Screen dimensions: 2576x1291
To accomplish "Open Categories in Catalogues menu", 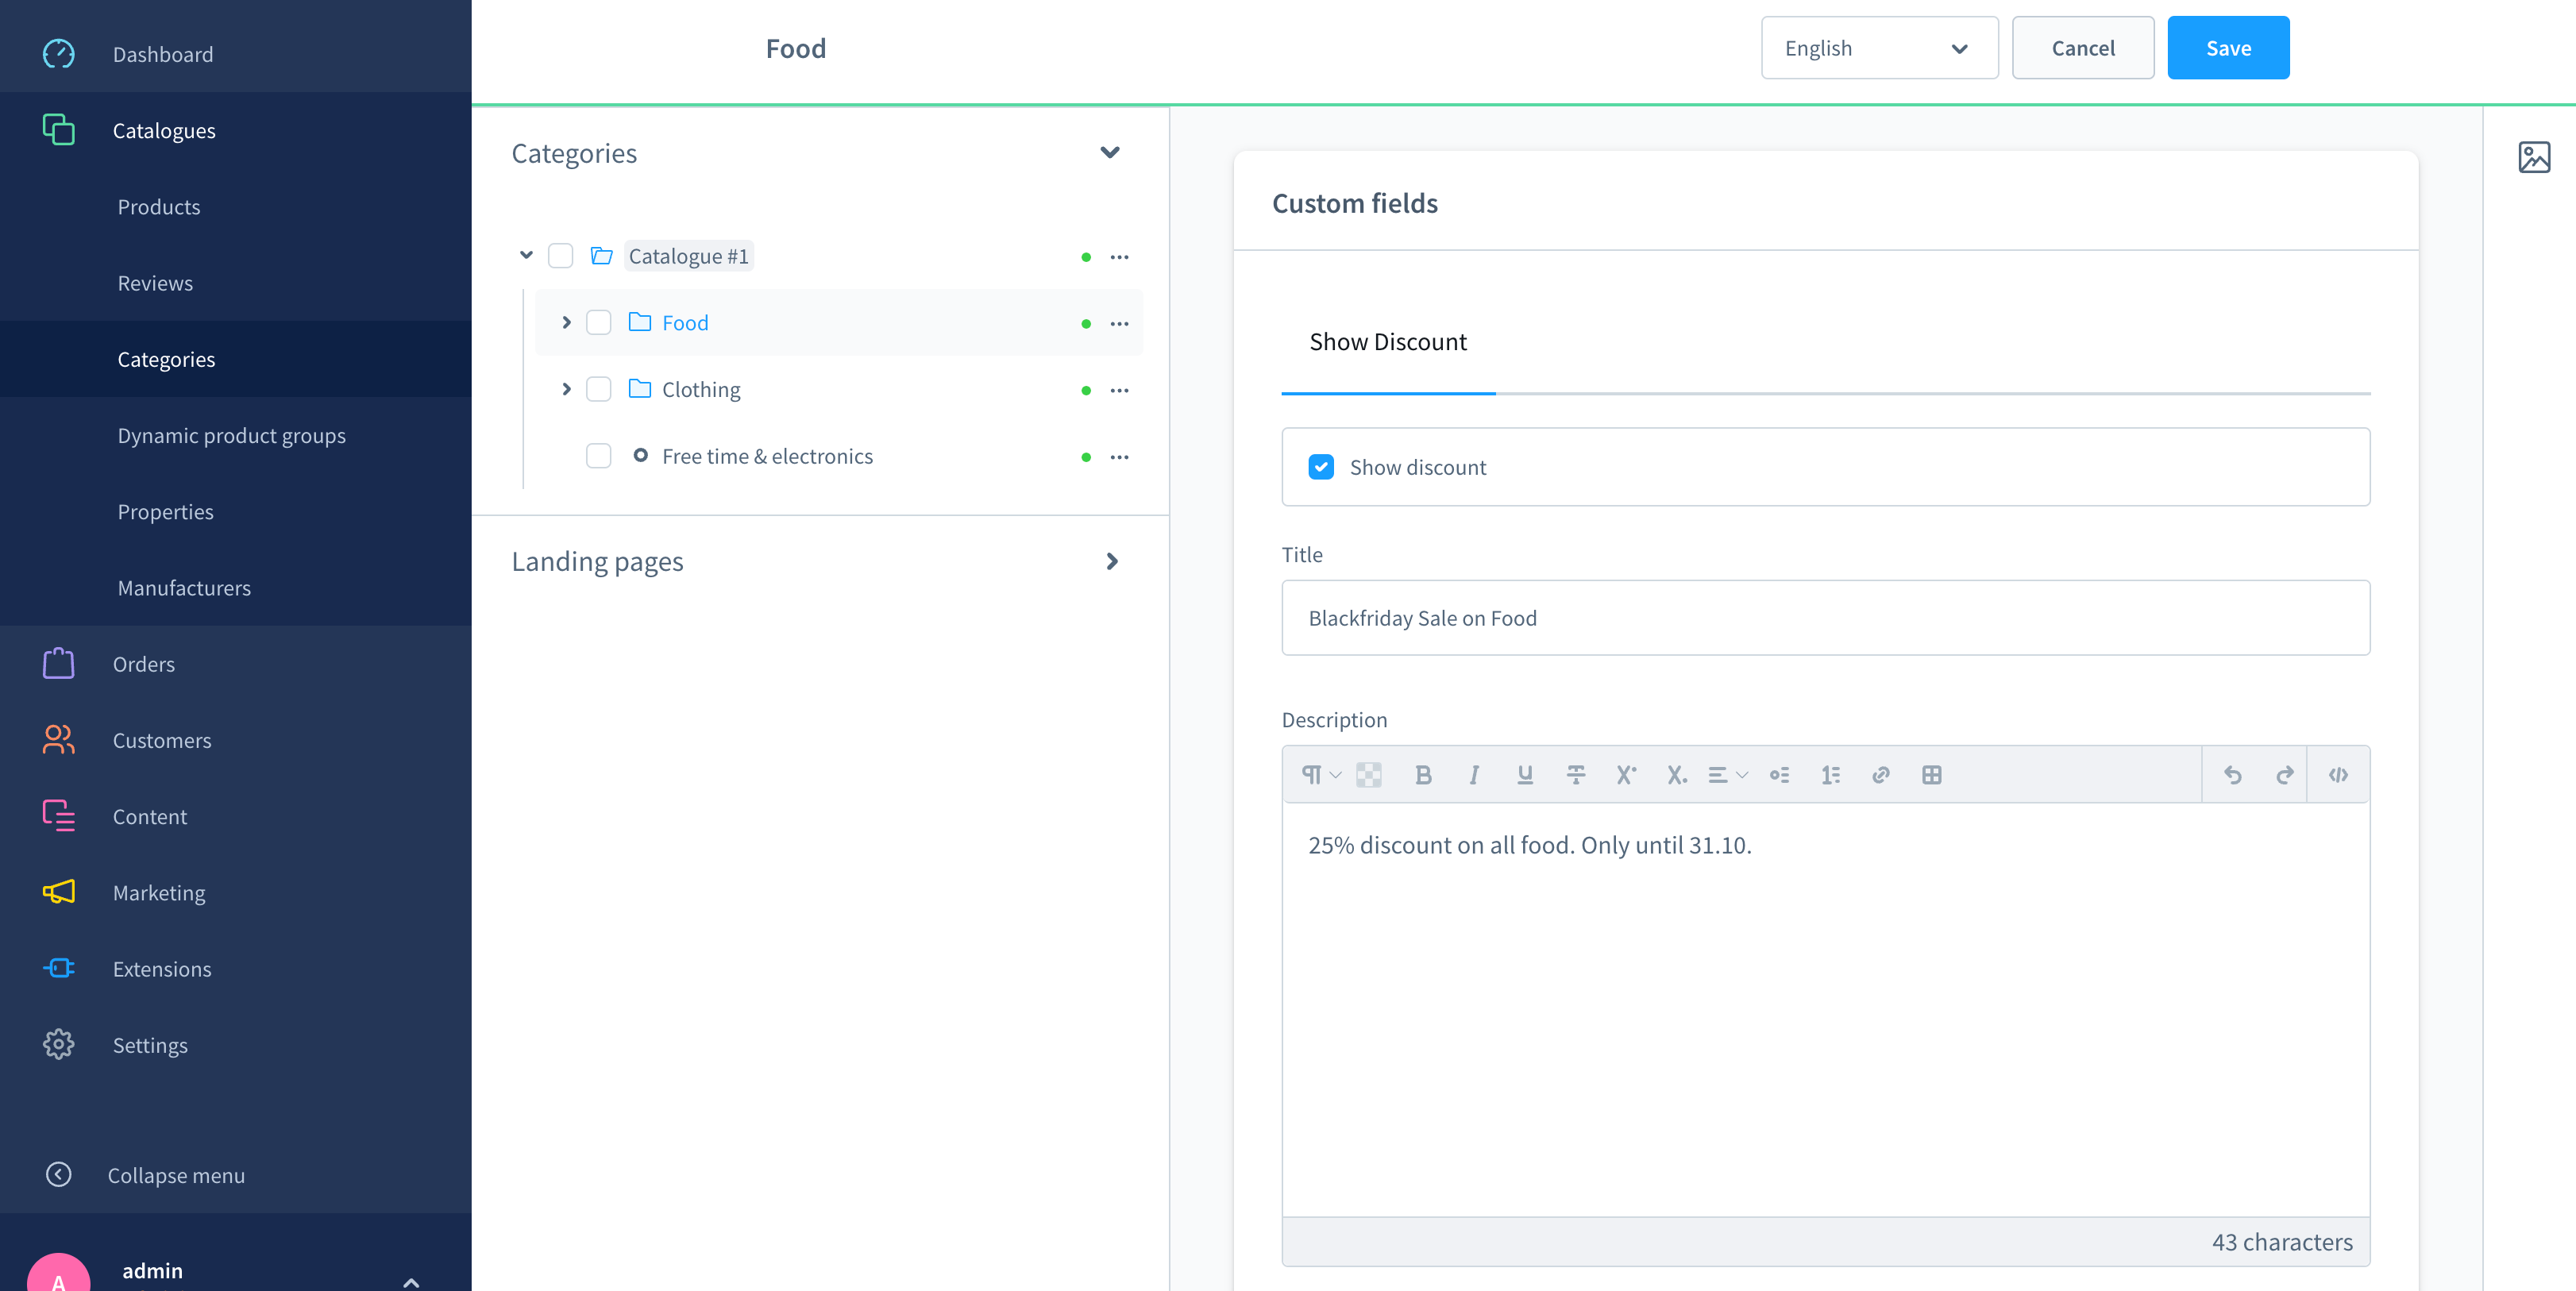I will click(166, 359).
